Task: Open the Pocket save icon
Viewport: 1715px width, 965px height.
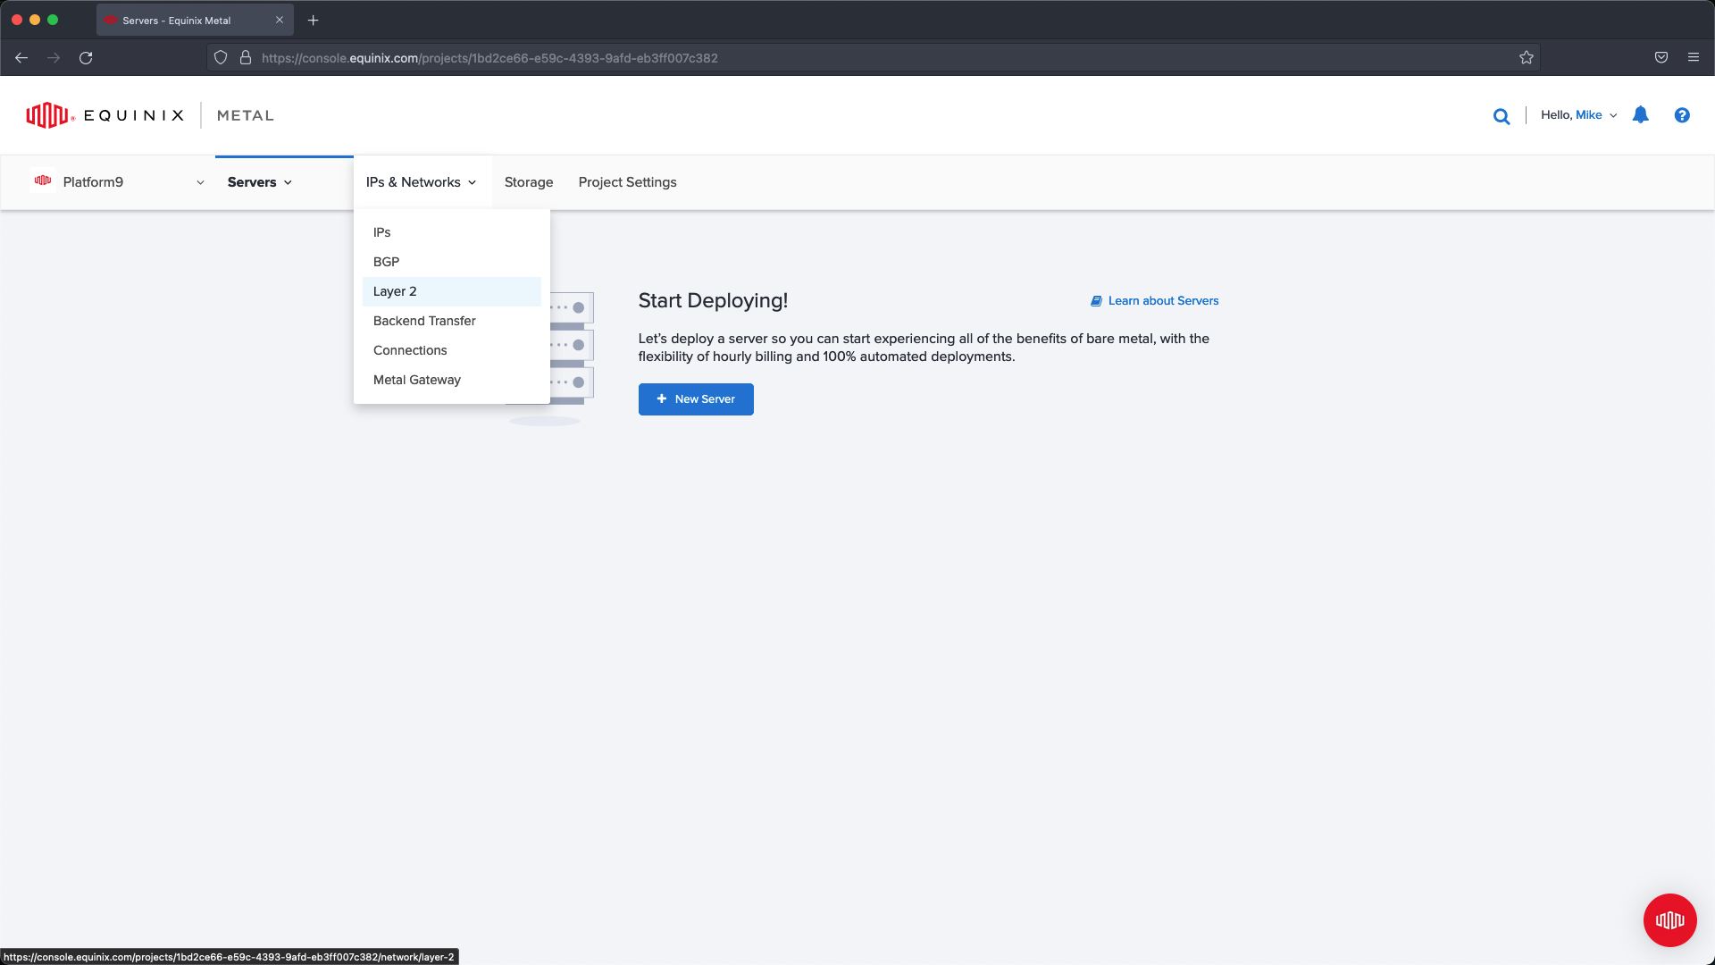Action: pyautogui.click(x=1661, y=58)
